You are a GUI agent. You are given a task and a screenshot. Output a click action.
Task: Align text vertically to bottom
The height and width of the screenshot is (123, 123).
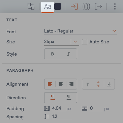(x=109, y=84)
